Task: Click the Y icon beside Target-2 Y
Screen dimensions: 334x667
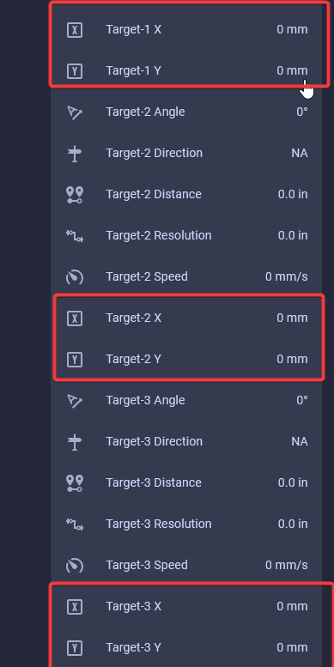Action: pyautogui.click(x=75, y=360)
